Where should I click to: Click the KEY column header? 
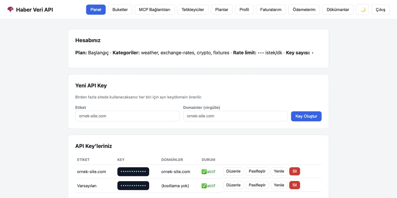[x=121, y=160]
